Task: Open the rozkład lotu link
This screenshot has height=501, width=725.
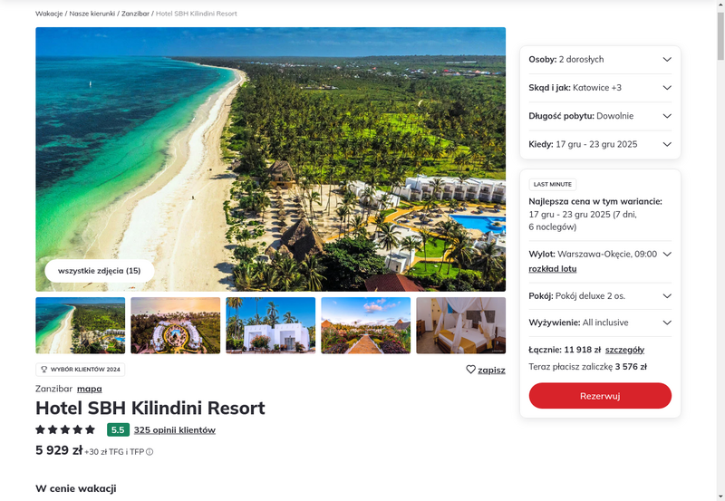Action: point(553,268)
